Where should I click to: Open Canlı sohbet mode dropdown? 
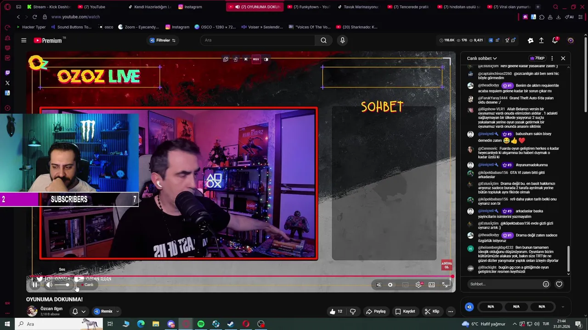coord(482,58)
